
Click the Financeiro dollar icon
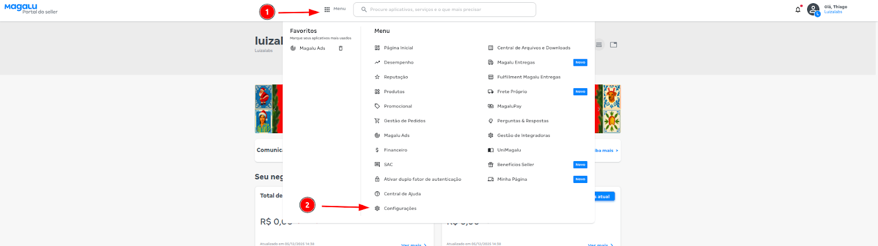(377, 150)
